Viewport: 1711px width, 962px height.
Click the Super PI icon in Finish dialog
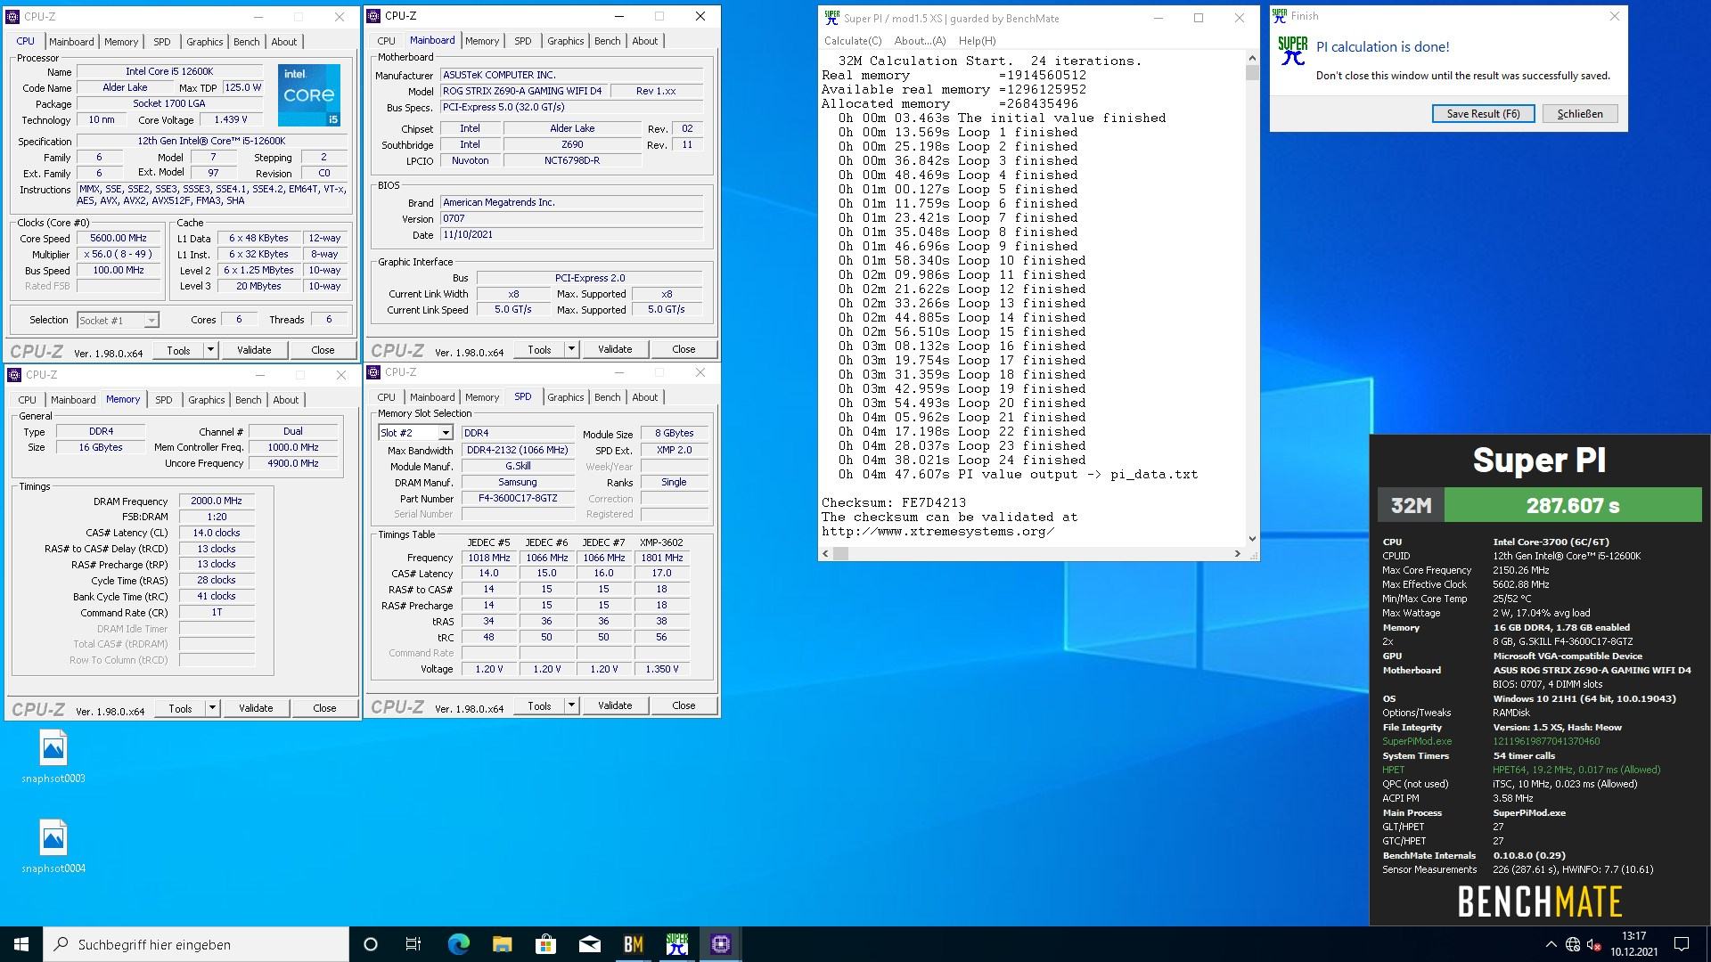tap(1293, 51)
